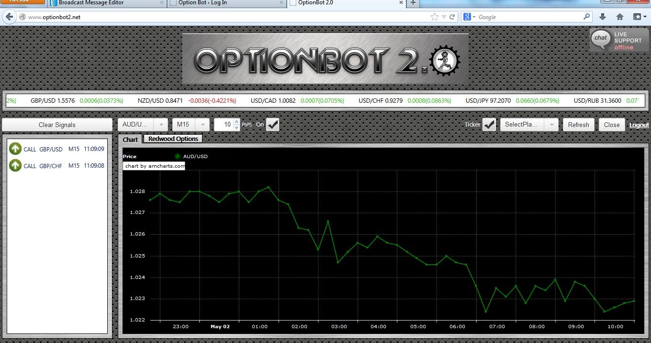This screenshot has height=343, width=651.
Task: Click the pips number input field
Action: click(x=224, y=125)
